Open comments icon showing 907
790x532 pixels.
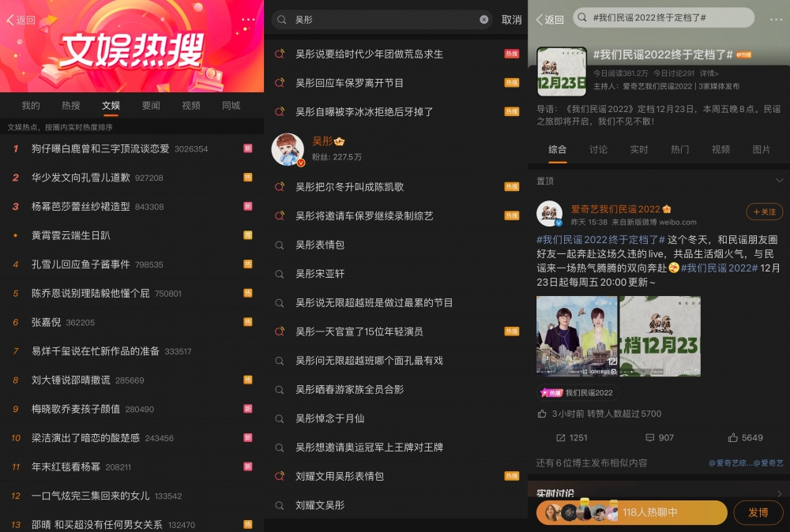click(660, 437)
